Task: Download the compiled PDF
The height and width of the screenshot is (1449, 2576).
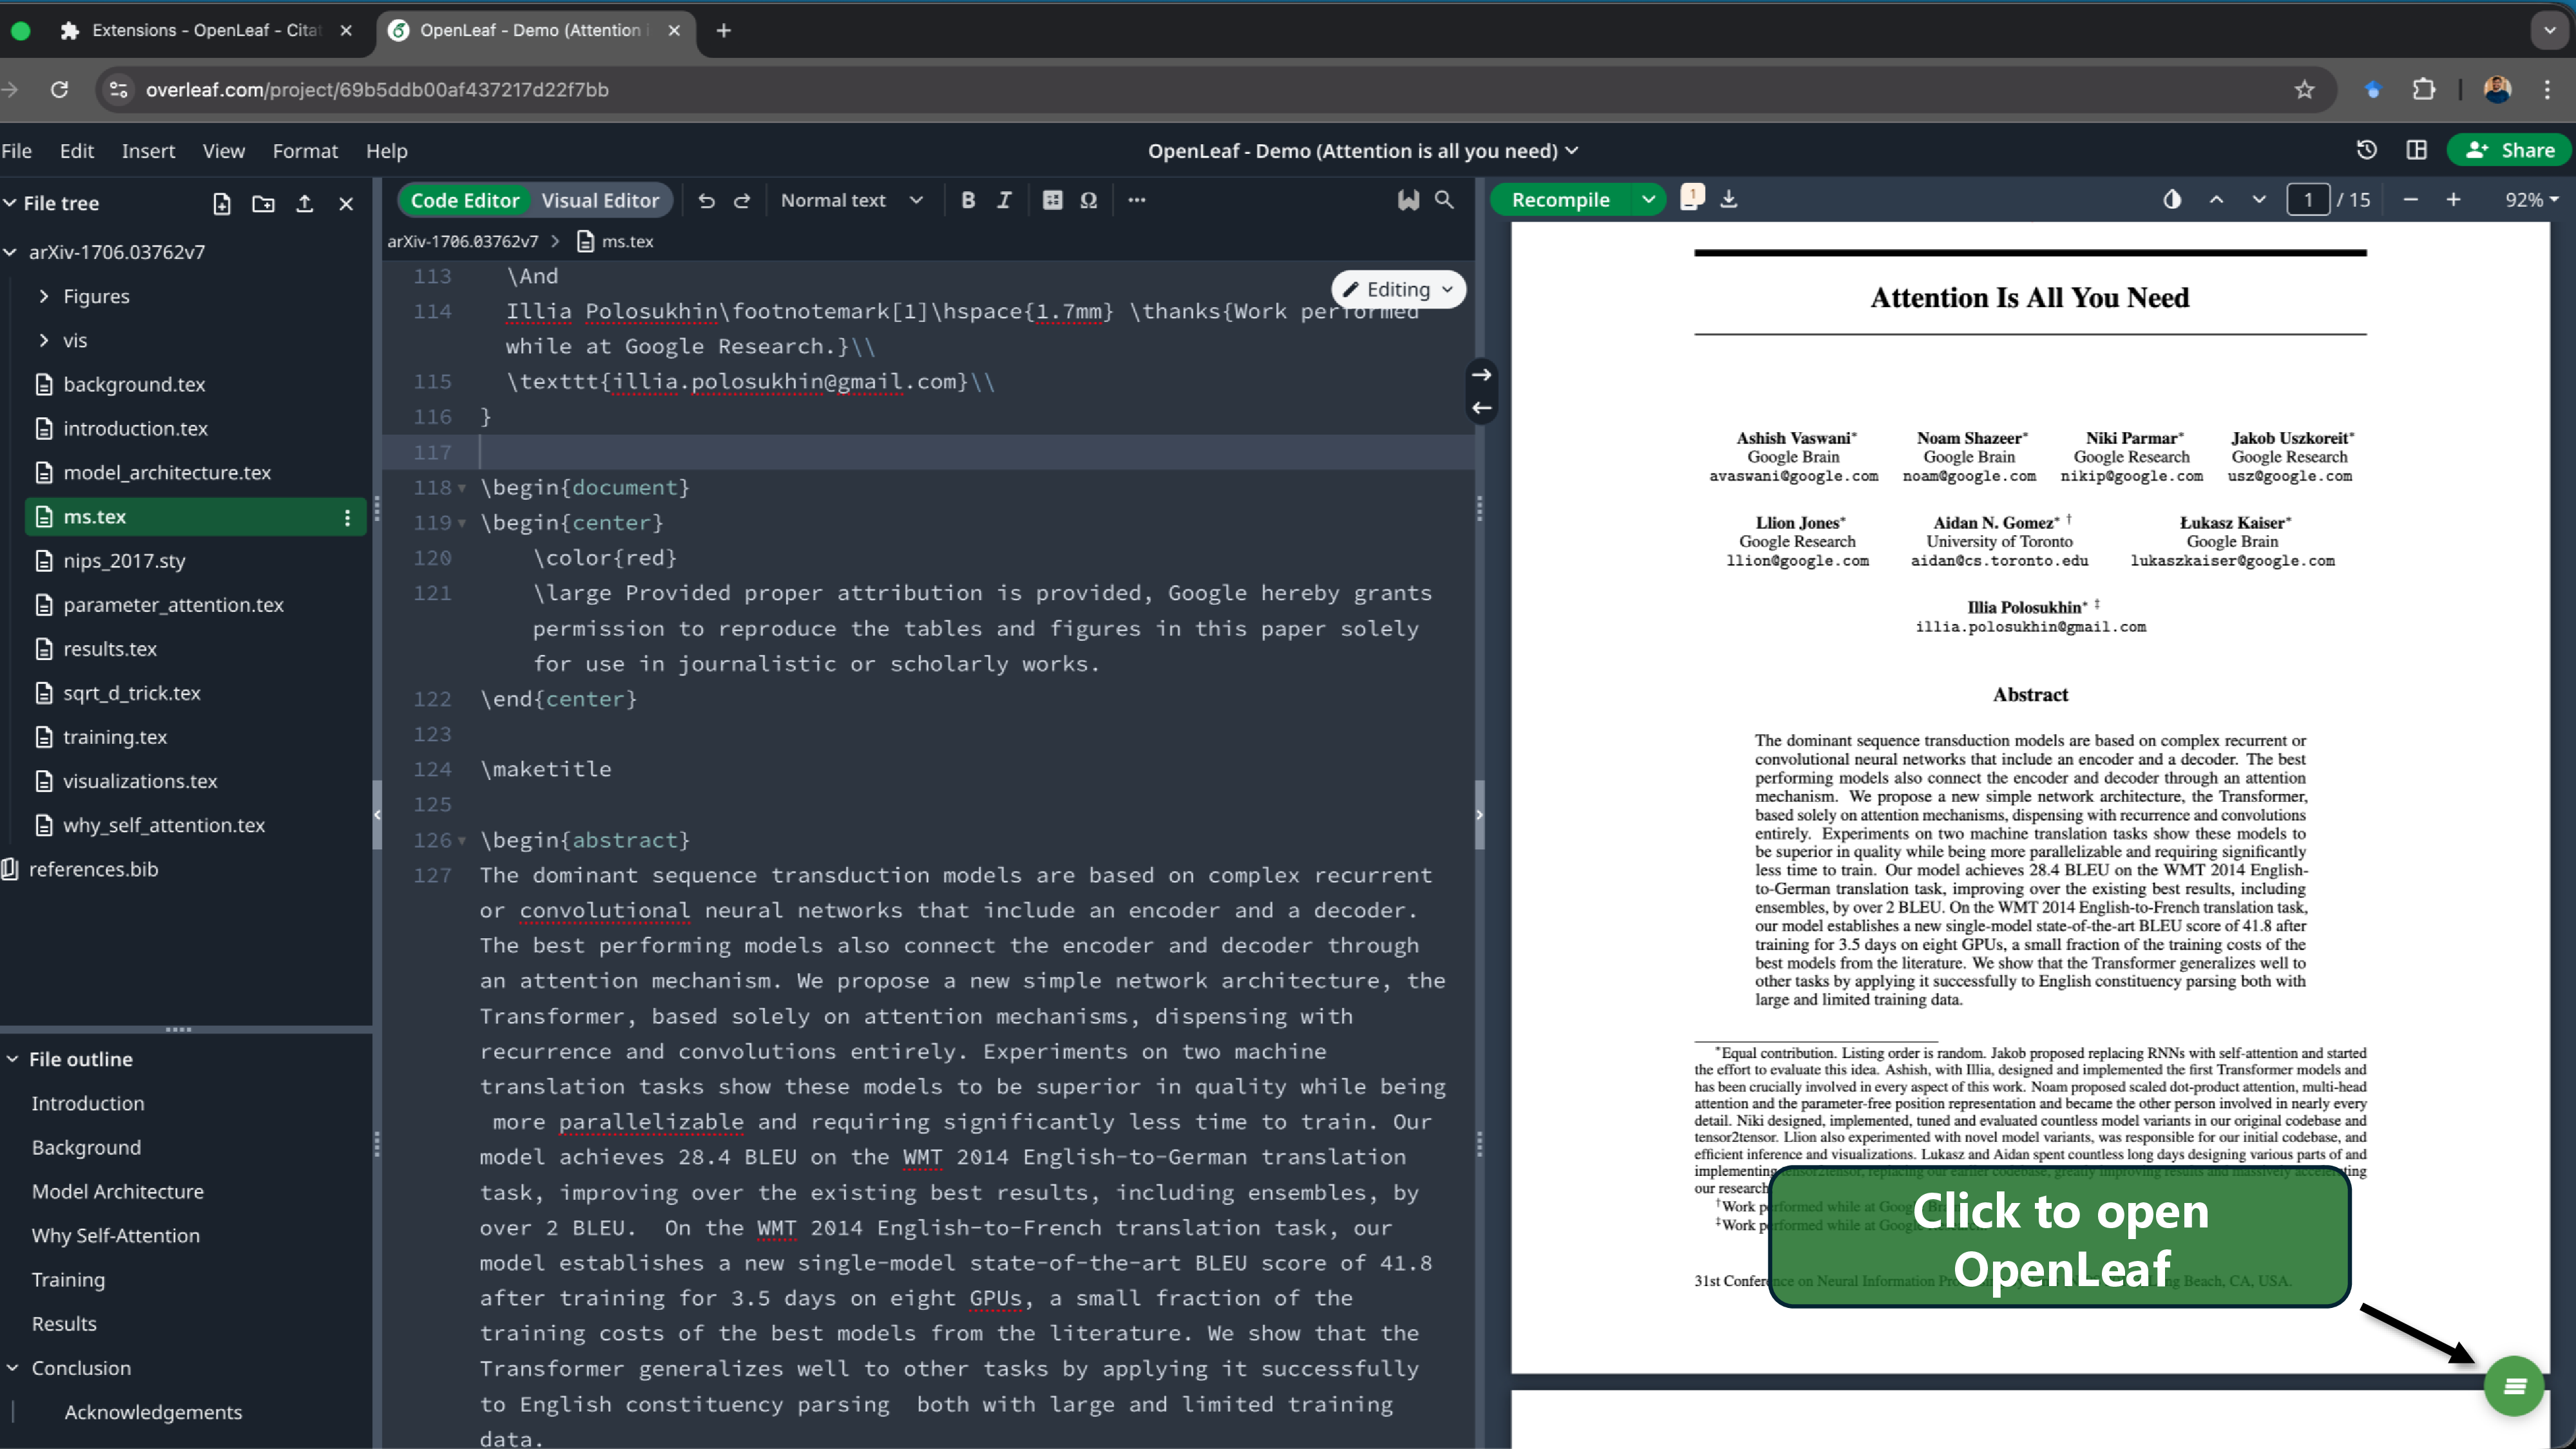Action: click(1729, 200)
